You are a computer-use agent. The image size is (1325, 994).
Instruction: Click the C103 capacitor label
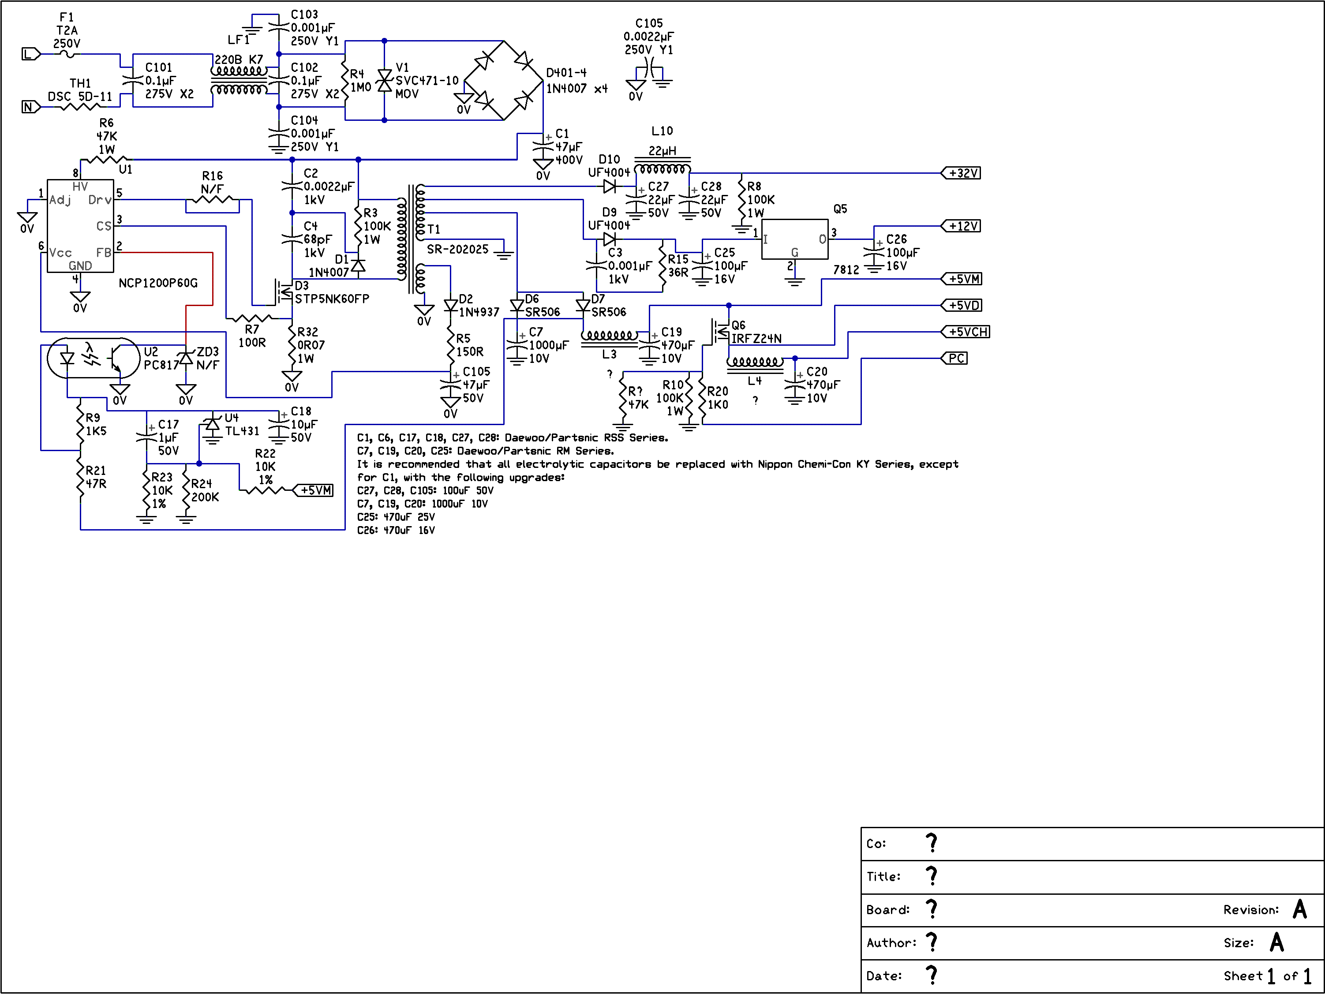(x=314, y=27)
